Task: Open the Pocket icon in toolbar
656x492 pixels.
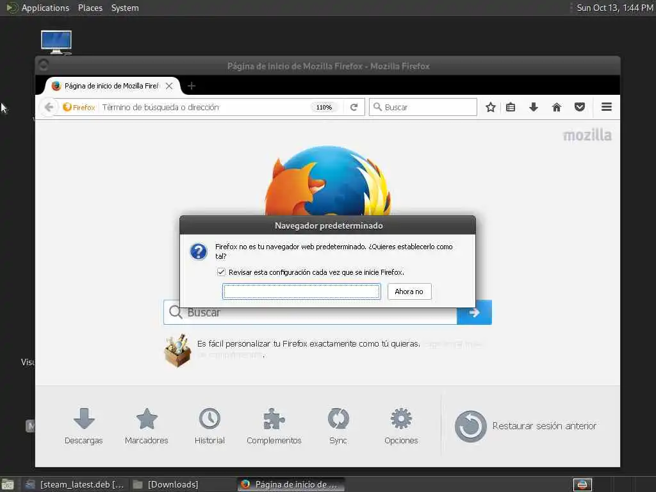Action: pos(579,107)
